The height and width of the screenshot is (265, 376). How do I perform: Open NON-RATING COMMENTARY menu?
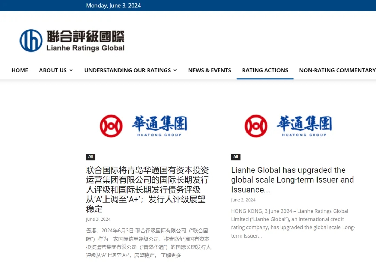click(x=337, y=70)
